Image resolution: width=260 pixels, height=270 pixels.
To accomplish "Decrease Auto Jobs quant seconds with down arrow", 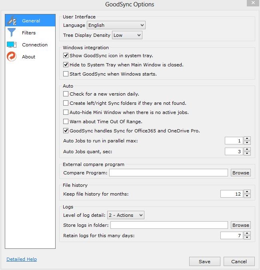I will click(247, 154).
